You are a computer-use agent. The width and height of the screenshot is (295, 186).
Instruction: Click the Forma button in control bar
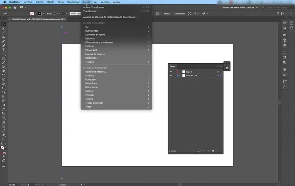167,13
